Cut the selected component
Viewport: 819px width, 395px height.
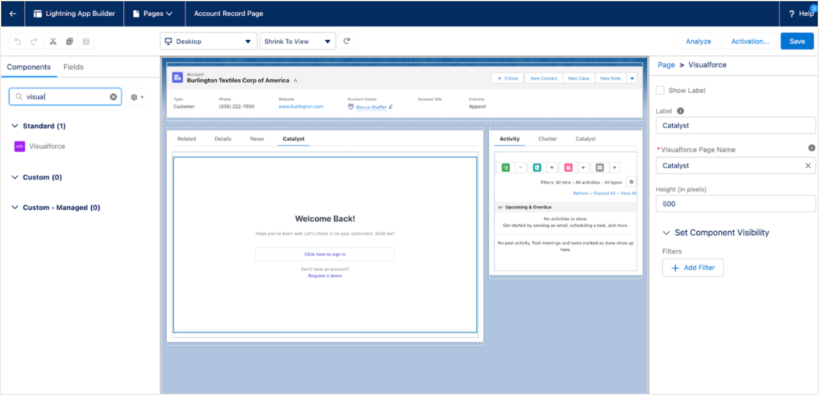pyautogui.click(x=53, y=41)
